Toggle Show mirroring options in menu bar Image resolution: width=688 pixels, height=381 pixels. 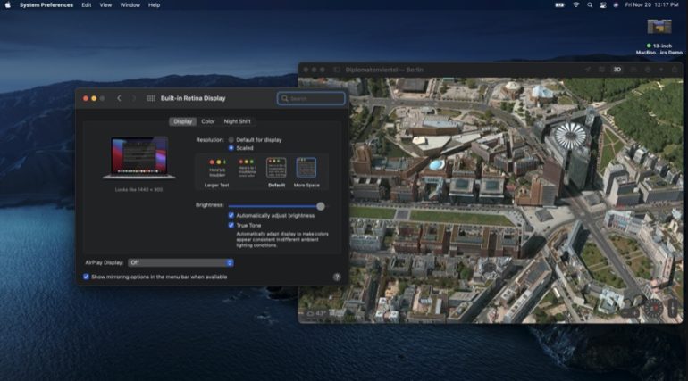pyautogui.click(x=86, y=277)
